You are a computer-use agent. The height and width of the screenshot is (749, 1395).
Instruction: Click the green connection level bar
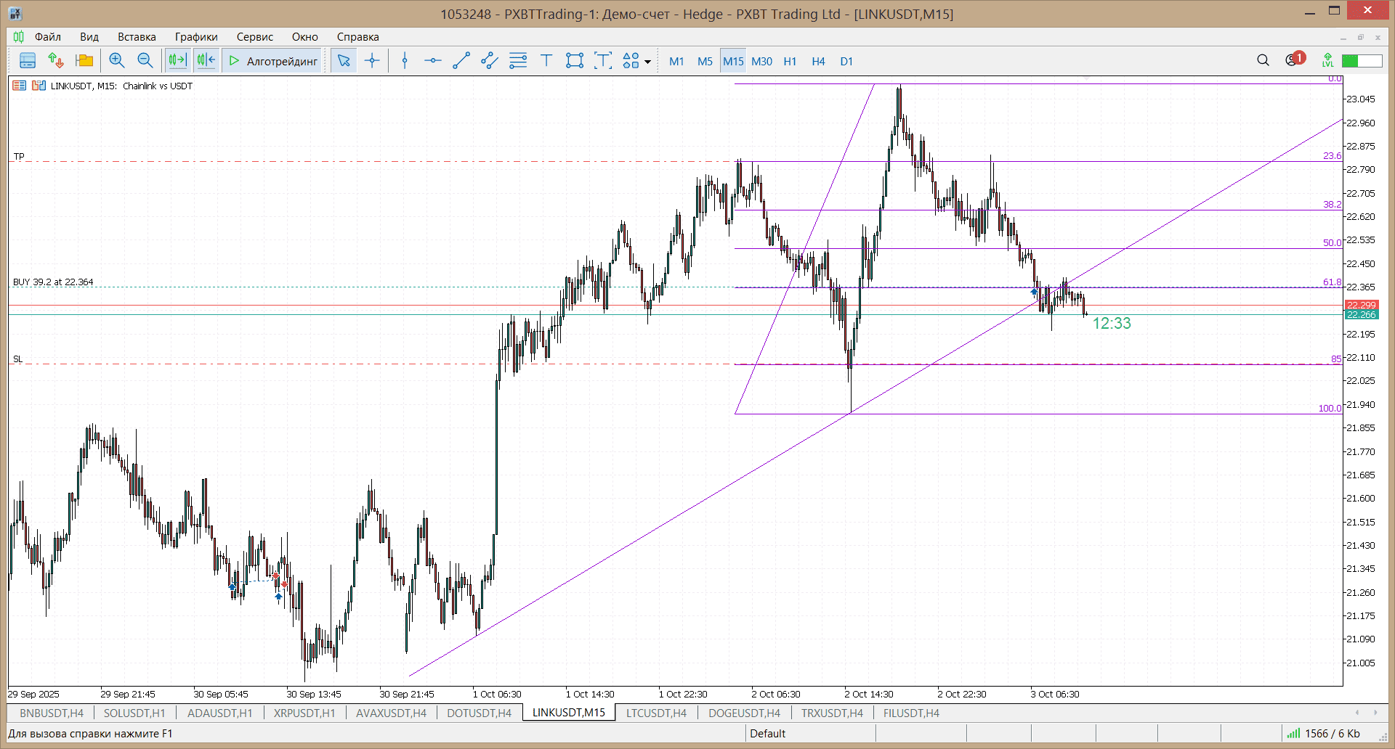[x=1362, y=61]
